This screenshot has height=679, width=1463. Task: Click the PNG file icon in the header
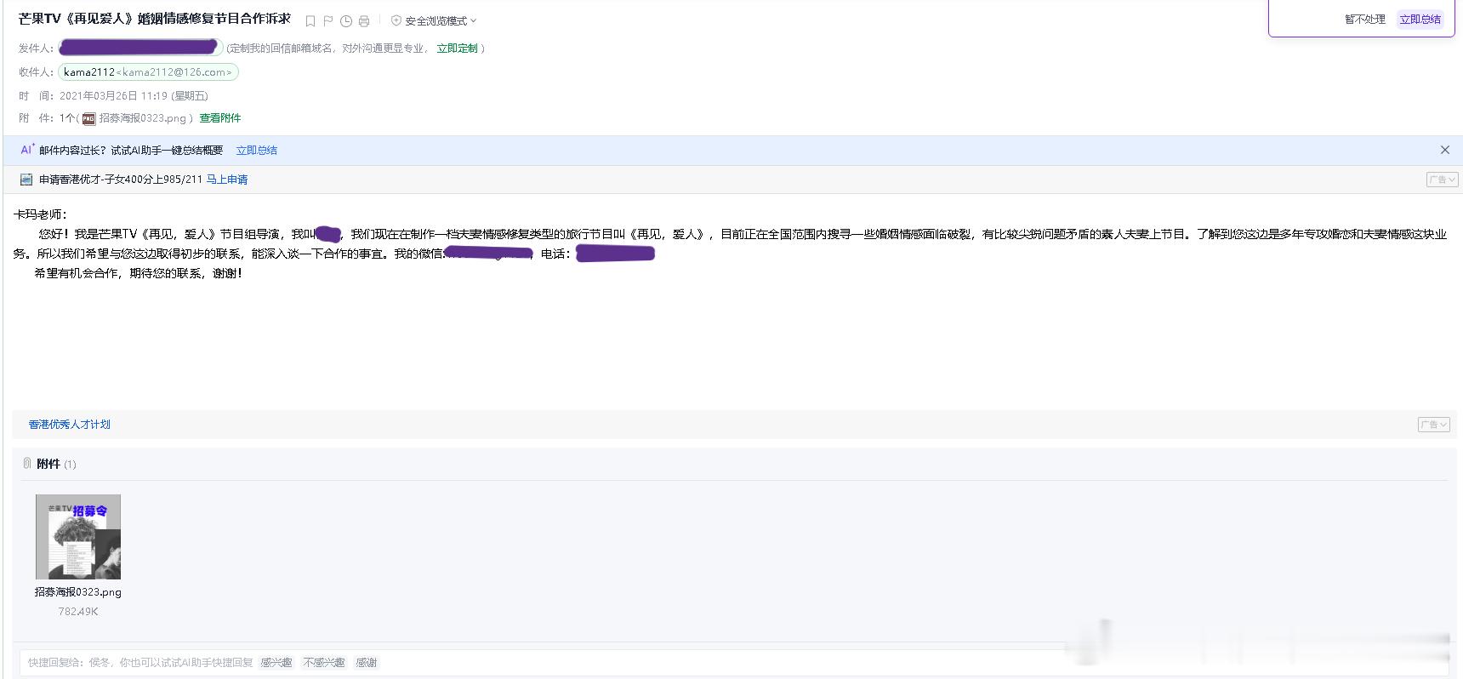tap(89, 118)
